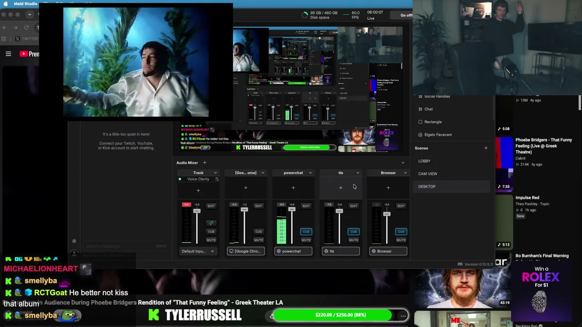Viewport: 582px width, 327px height.
Task: Click the Elgato Facecam camera icon
Action: click(x=420, y=134)
